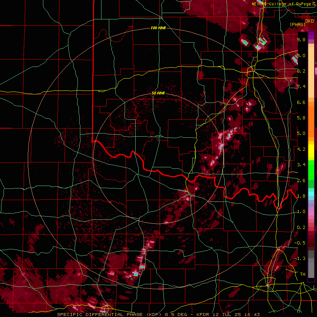The image size is (317, 317).
Task: Click the 6.6 value on the scale
Action: point(301,102)
